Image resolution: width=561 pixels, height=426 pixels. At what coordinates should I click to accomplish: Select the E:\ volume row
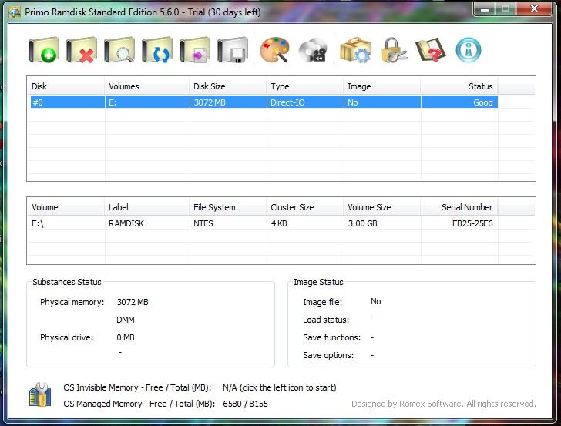click(x=264, y=223)
